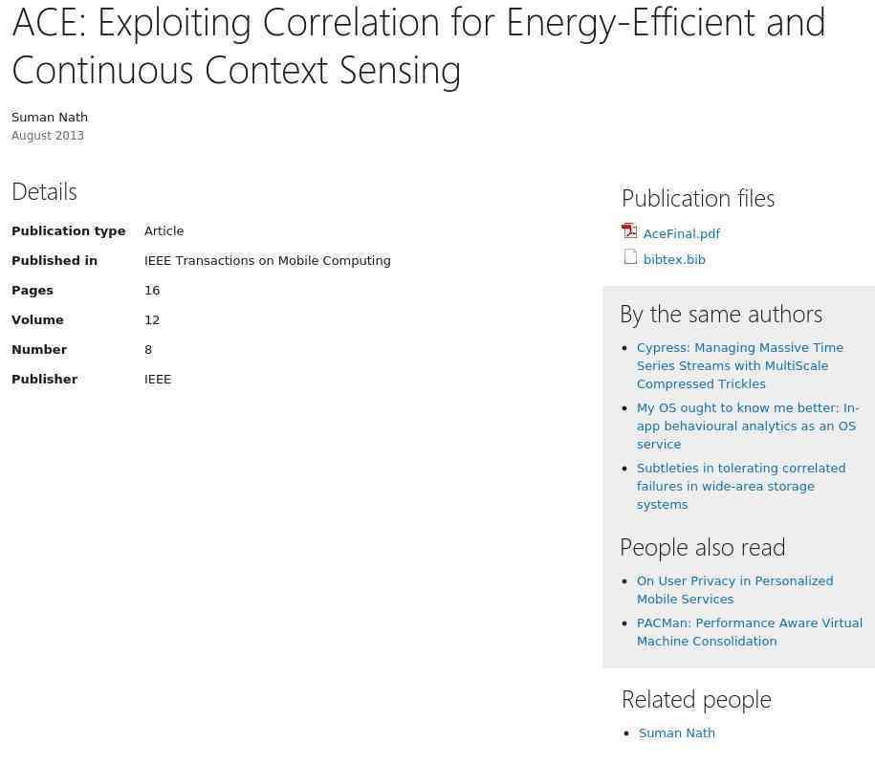Click the file icon beside bibtex.bib
The height and width of the screenshot is (765, 875).
630,257
